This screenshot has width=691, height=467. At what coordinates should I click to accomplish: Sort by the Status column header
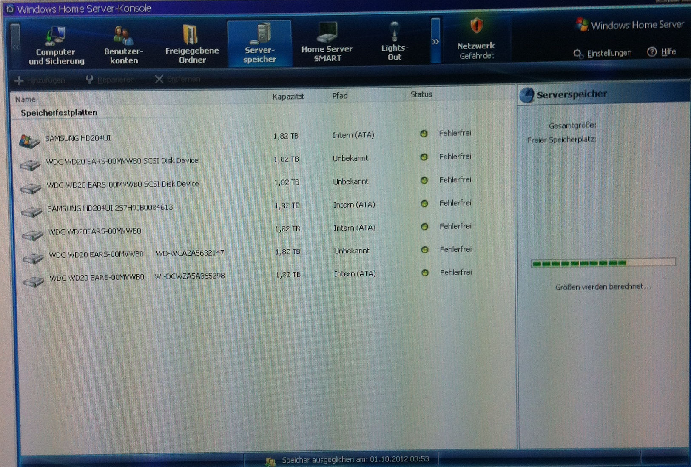click(421, 94)
